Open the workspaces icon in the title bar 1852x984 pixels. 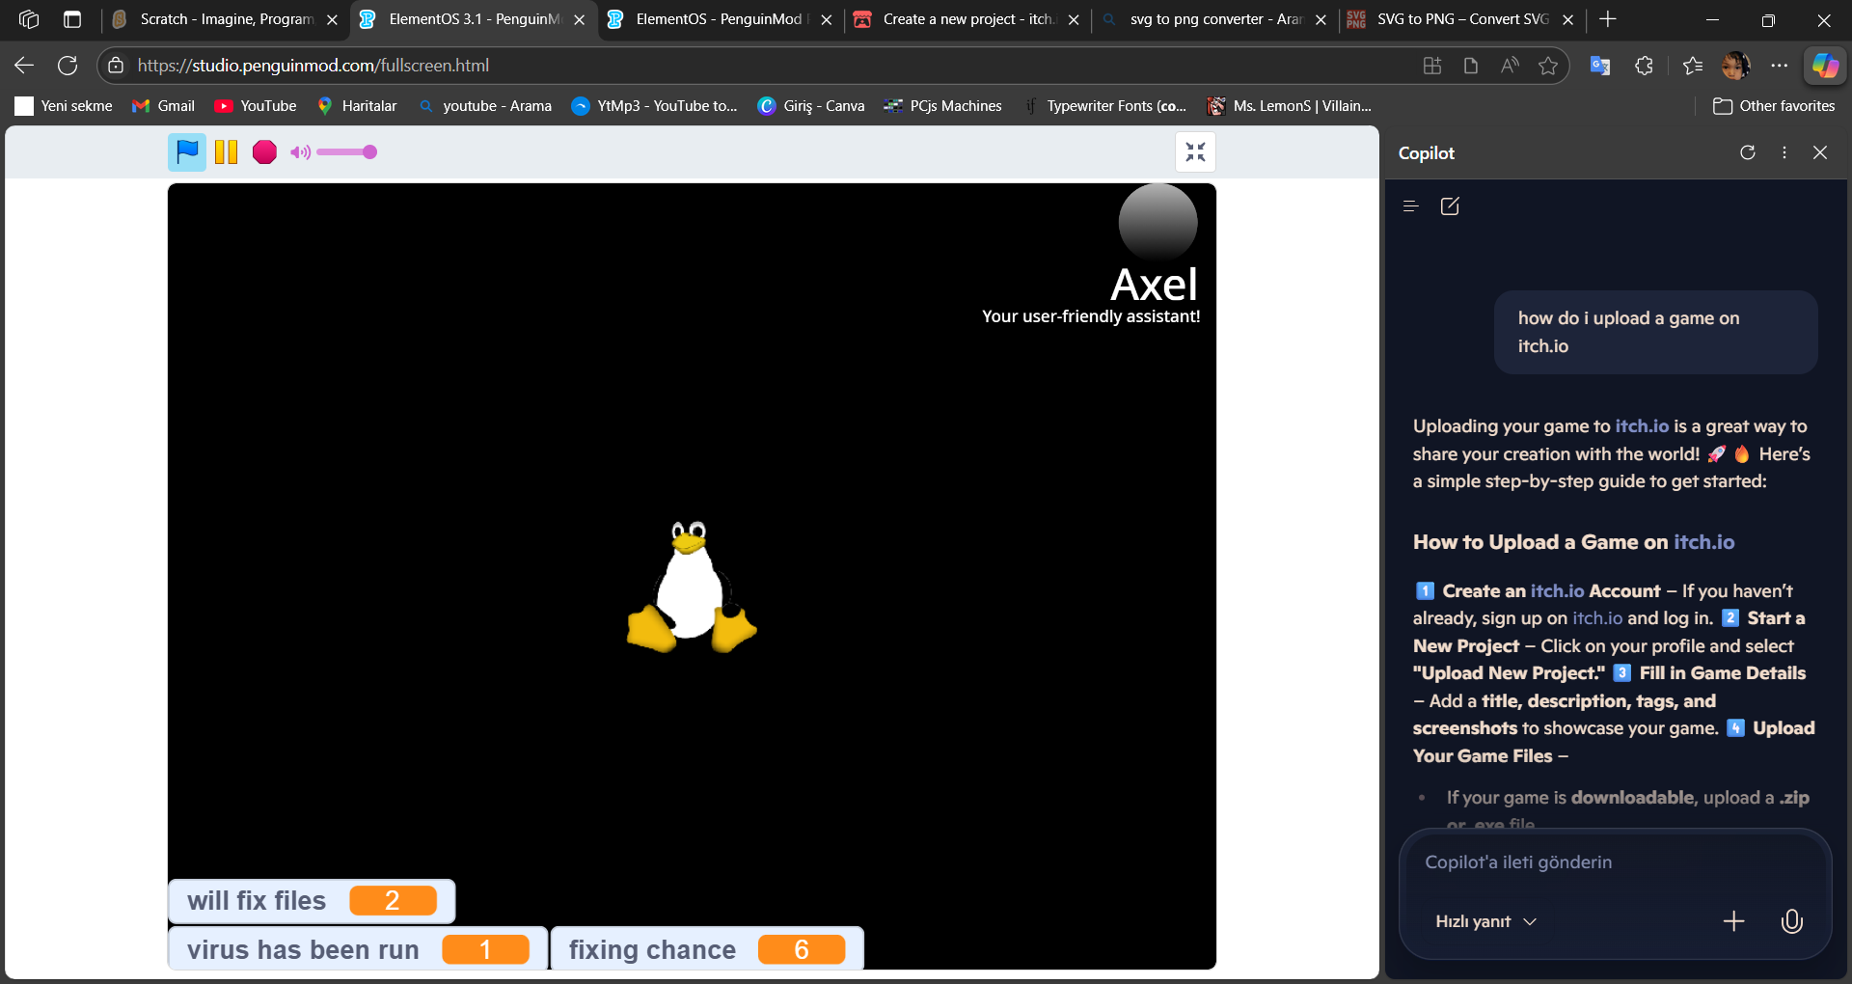coord(29,19)
